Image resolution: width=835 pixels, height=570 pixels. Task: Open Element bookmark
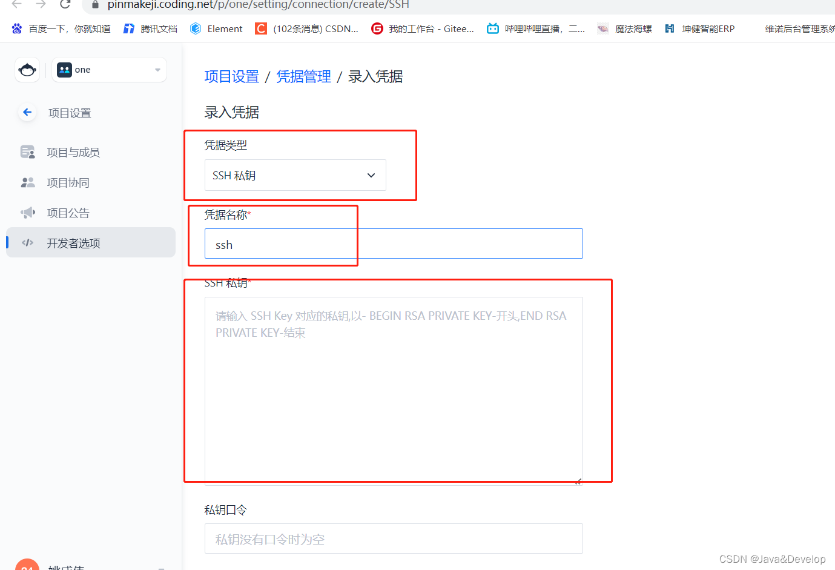point(216,28)
